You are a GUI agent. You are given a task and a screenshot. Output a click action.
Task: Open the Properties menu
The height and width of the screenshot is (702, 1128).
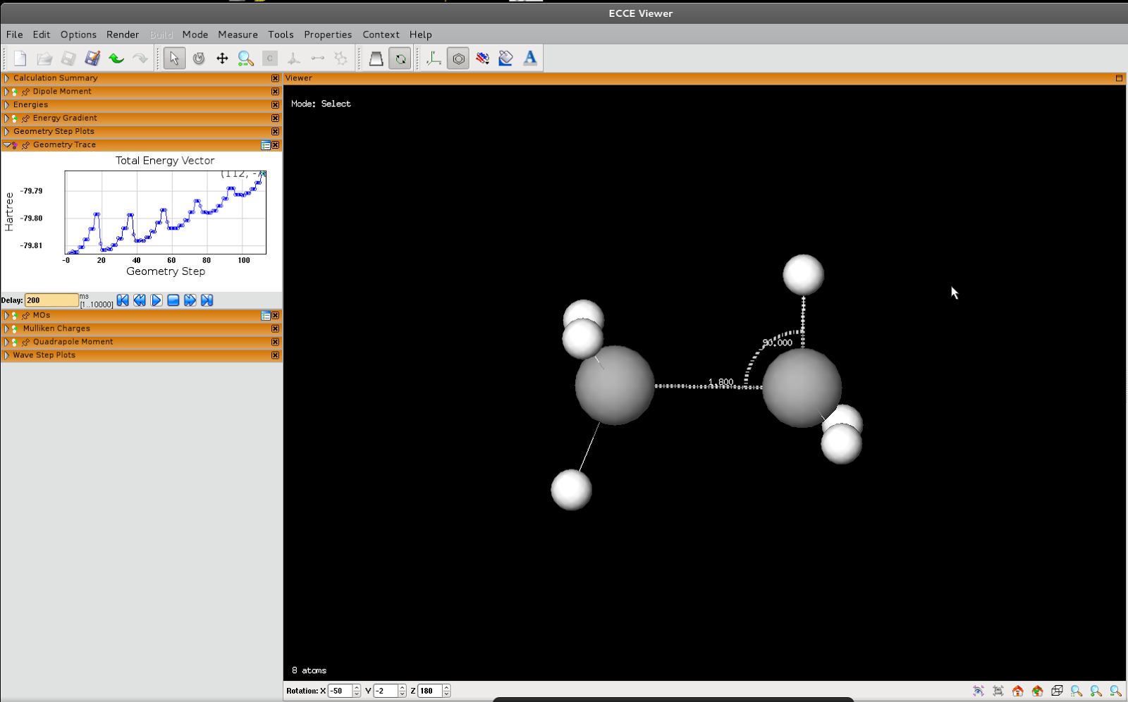(x=327, y=35)
